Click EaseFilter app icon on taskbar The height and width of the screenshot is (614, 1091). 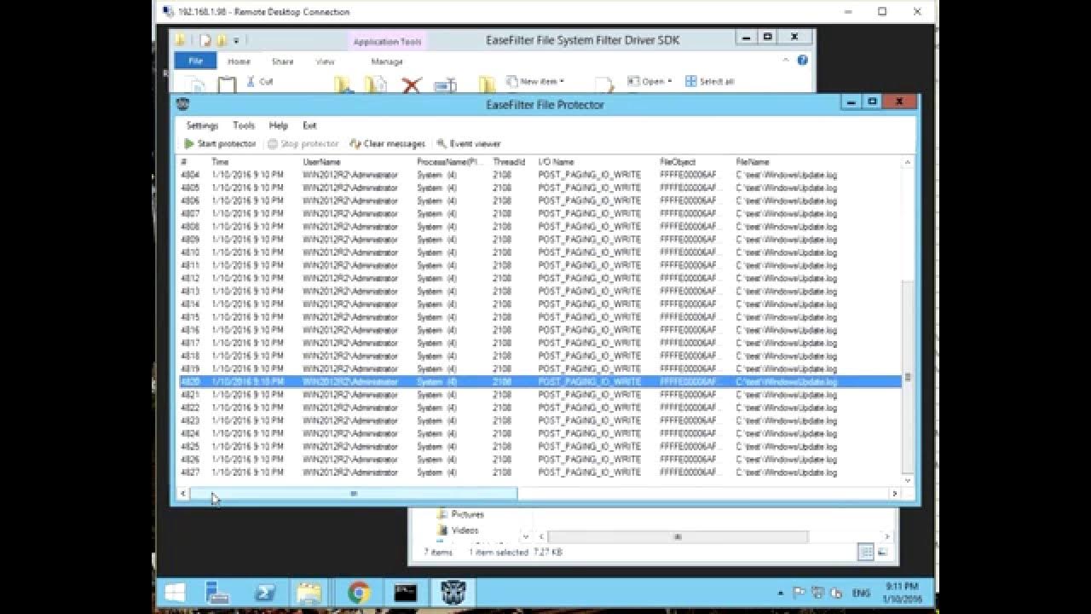452,592
